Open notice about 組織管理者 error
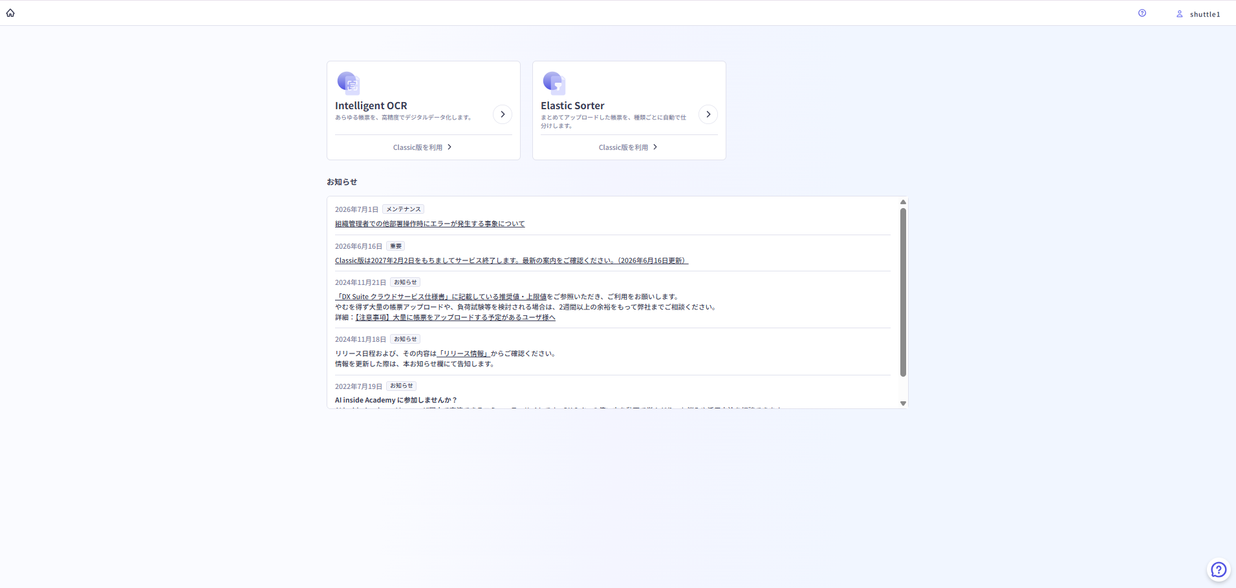1236x588 pixels. click(430, 224)
